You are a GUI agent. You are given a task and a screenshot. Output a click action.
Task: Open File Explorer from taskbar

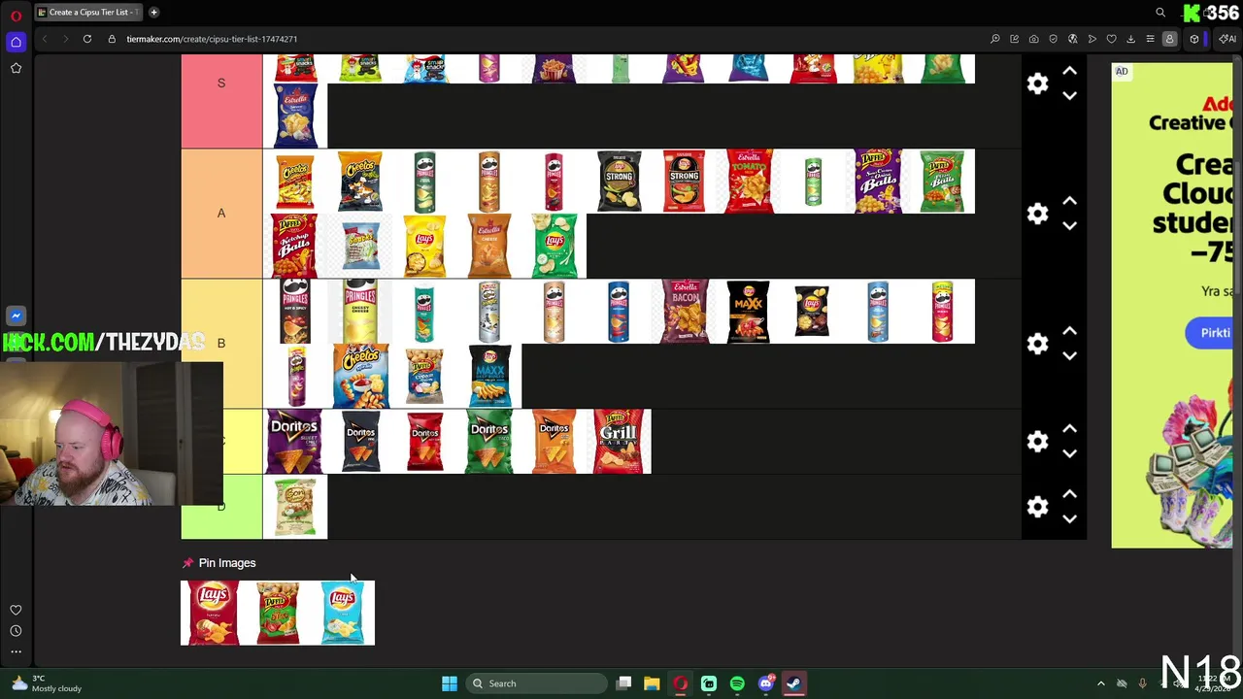[x=652, y=683]
